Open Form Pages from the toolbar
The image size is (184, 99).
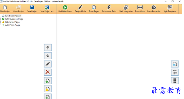(94, 9)
